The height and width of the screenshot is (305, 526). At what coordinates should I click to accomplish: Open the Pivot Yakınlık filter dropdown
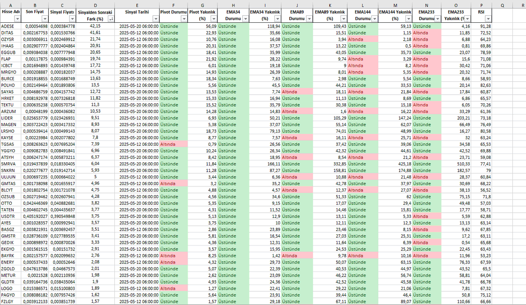click(214, 19)
